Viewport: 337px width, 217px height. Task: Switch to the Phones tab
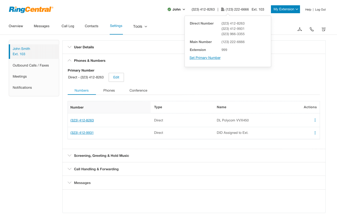coord(109,90)
